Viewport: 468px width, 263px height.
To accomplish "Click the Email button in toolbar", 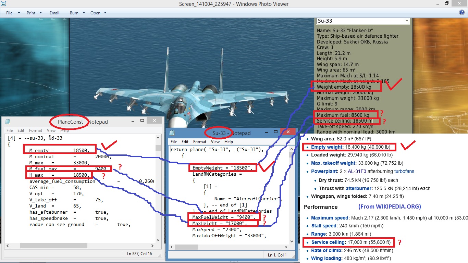I will click(x=54, y=13).
